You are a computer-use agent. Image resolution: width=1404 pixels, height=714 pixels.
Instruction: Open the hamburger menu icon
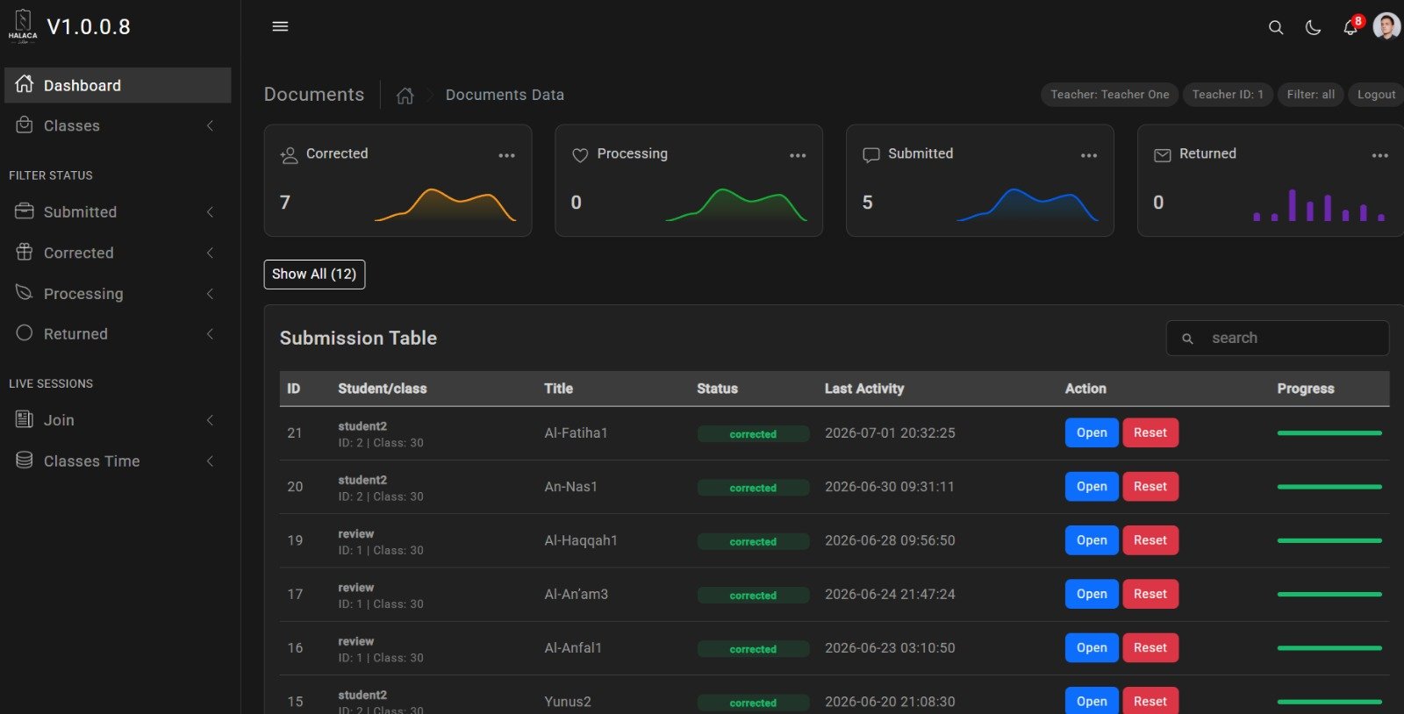point(280,26)
